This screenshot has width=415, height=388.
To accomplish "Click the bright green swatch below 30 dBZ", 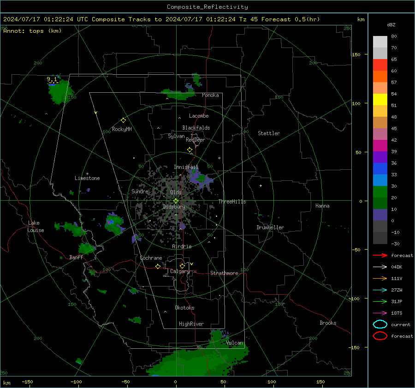I will [380, 192].
